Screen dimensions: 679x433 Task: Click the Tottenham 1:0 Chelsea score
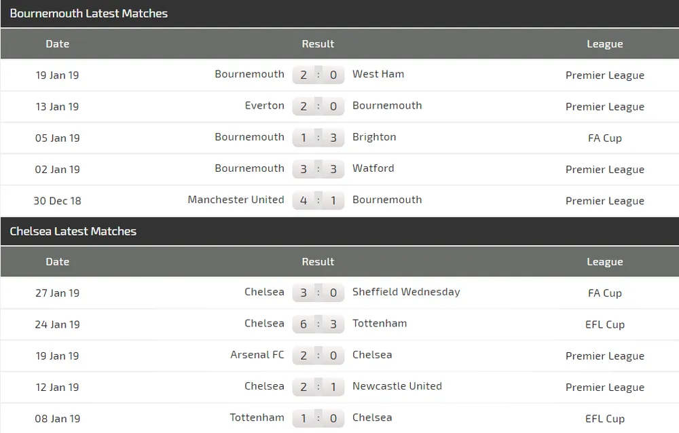pos(318,418)
